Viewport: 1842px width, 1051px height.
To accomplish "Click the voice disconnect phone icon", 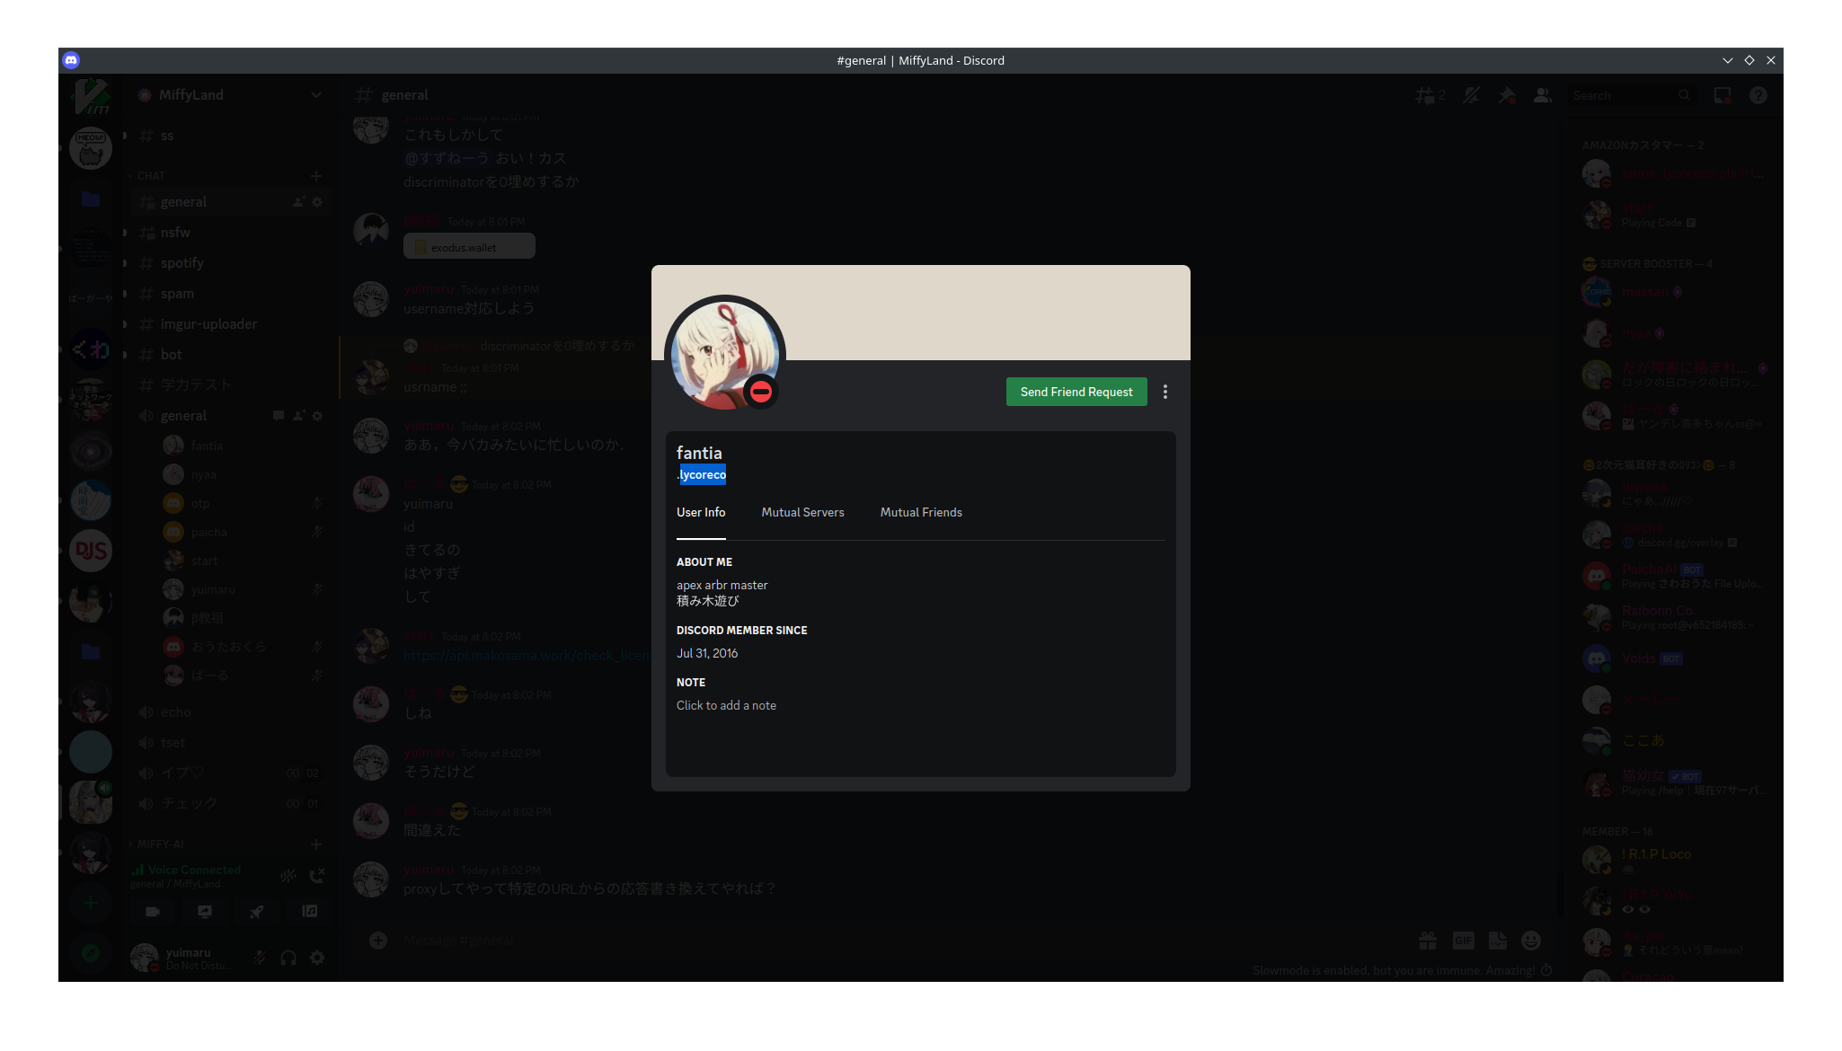I will tap(317, 876).
